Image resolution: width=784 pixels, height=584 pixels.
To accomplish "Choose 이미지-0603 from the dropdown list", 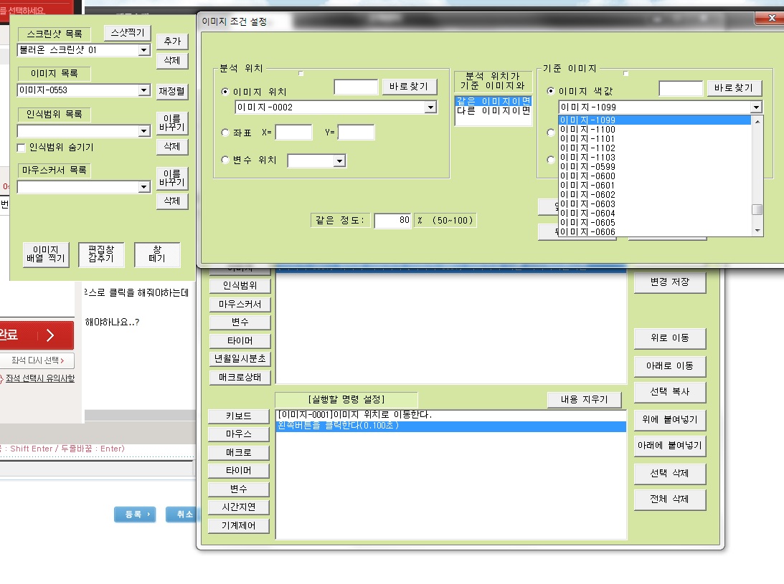I will pyautogui.click(x=587, y=204).
